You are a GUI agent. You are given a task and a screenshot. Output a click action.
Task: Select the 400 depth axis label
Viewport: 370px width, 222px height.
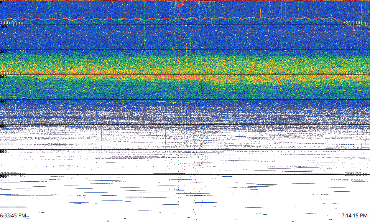point(3,102)
